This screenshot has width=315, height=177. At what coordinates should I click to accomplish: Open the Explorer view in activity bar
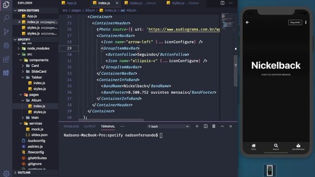[6, 4]
